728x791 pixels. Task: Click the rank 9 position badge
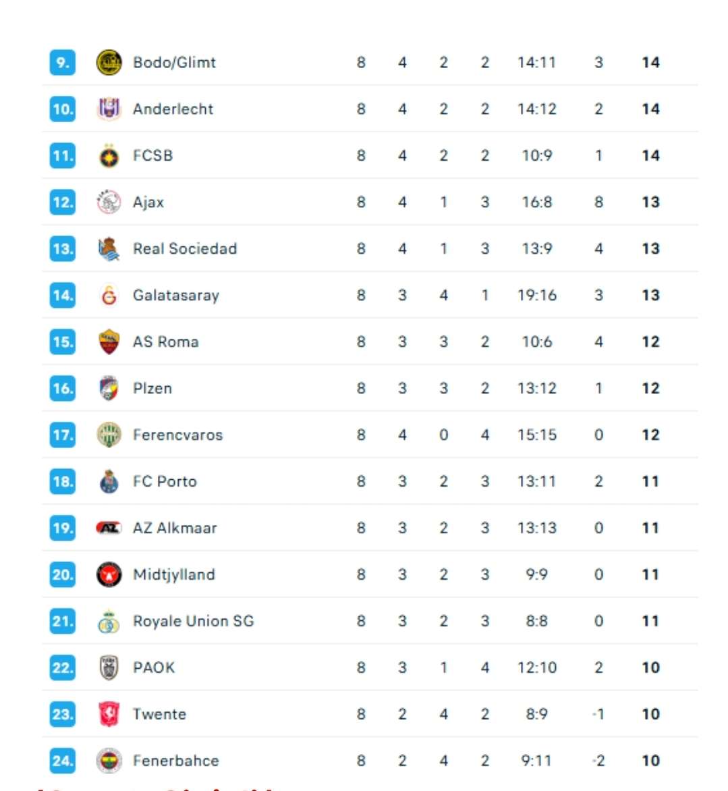coord(63,63)
